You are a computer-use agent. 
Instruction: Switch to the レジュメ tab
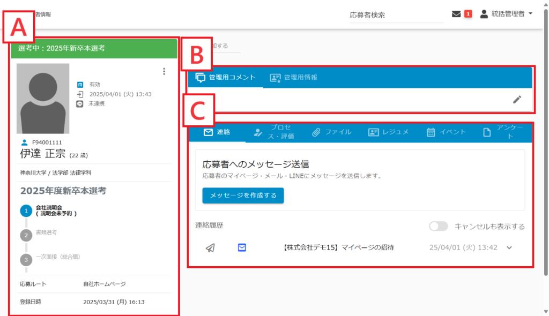(x=389, y=132)
